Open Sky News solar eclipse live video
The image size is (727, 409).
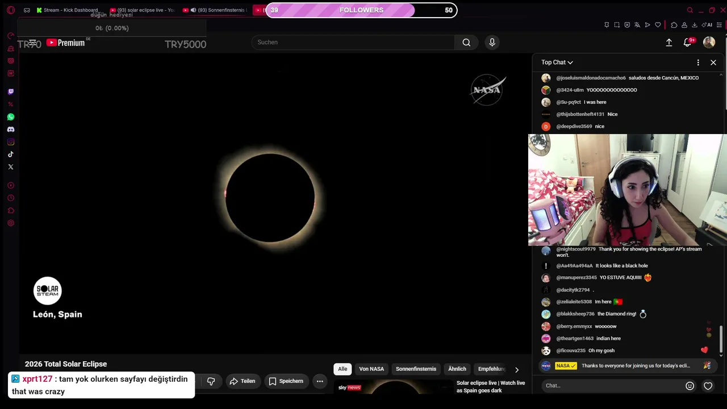[491, 387]
